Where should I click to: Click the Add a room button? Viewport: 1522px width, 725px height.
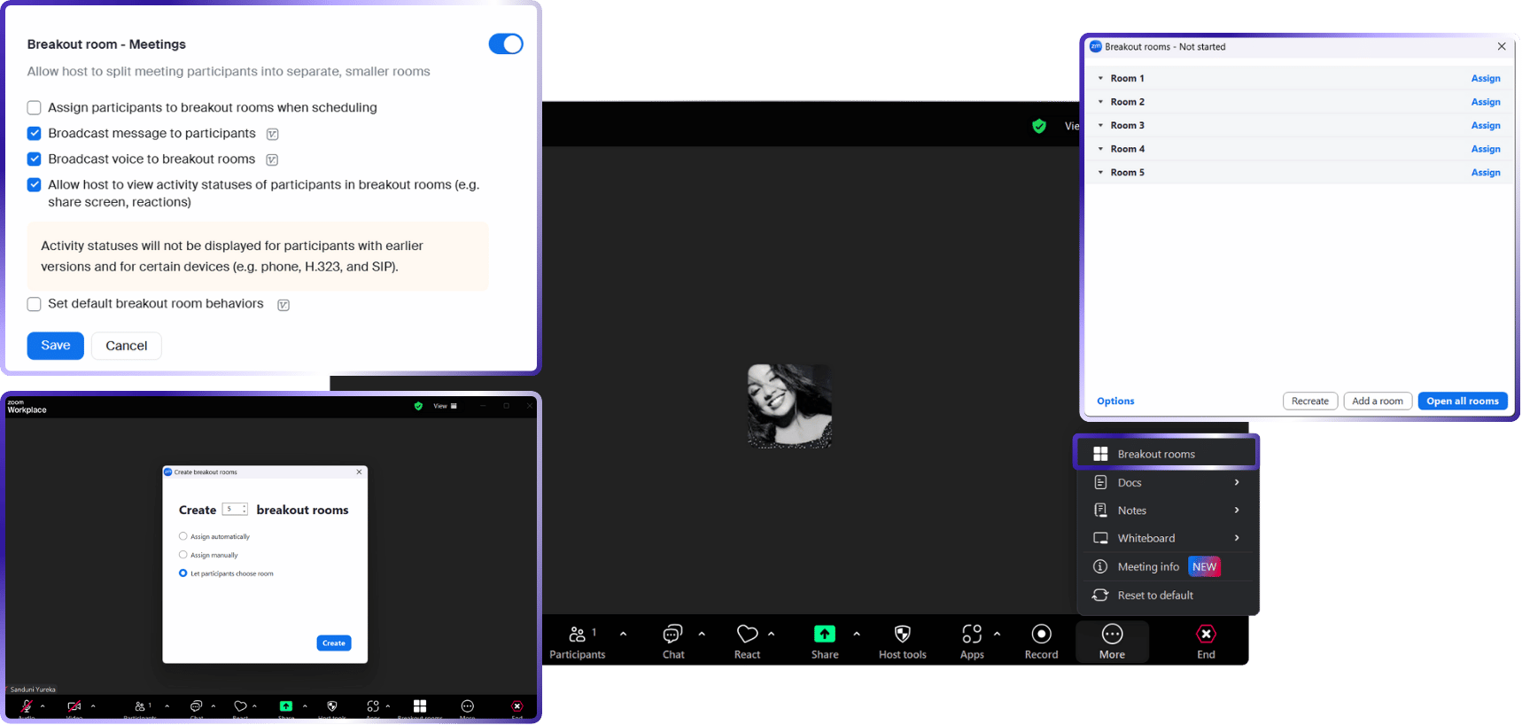(x=1378, y=401)
